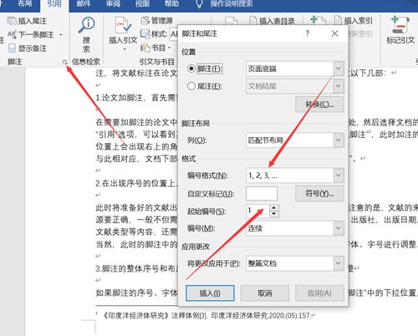Select the Footnotes radio button

pyautogui.click(x=191, y=69)
